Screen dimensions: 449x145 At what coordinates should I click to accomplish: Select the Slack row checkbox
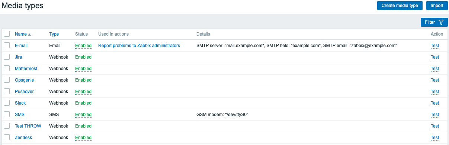[x=7, y=103]
